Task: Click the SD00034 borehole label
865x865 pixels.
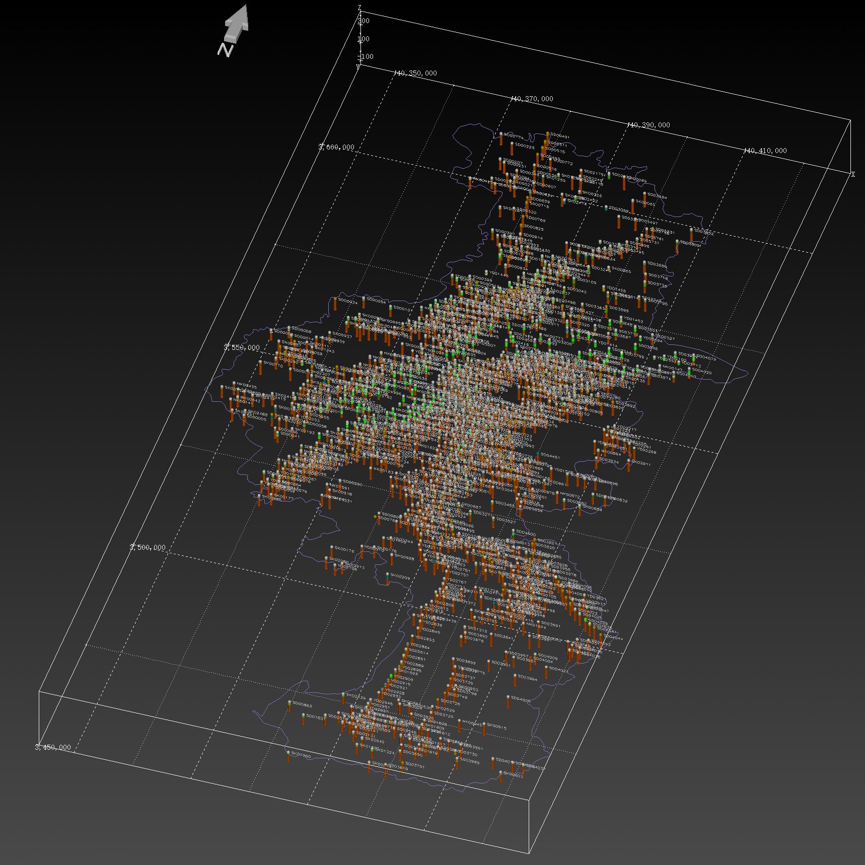Action: point(348,302)
